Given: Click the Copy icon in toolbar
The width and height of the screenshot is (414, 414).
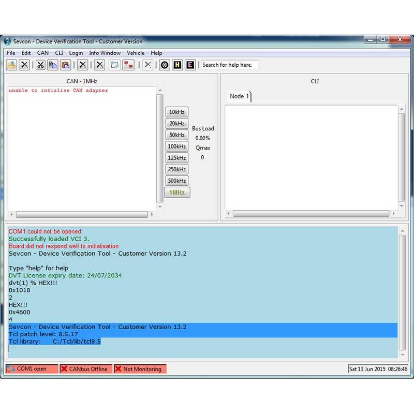Looking at the screenshot, I should [x=53, y=65].
